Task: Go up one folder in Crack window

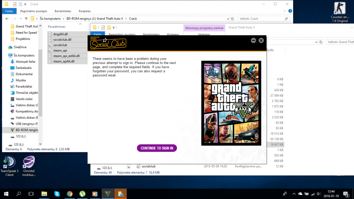Action: click(x=26, y=19)
